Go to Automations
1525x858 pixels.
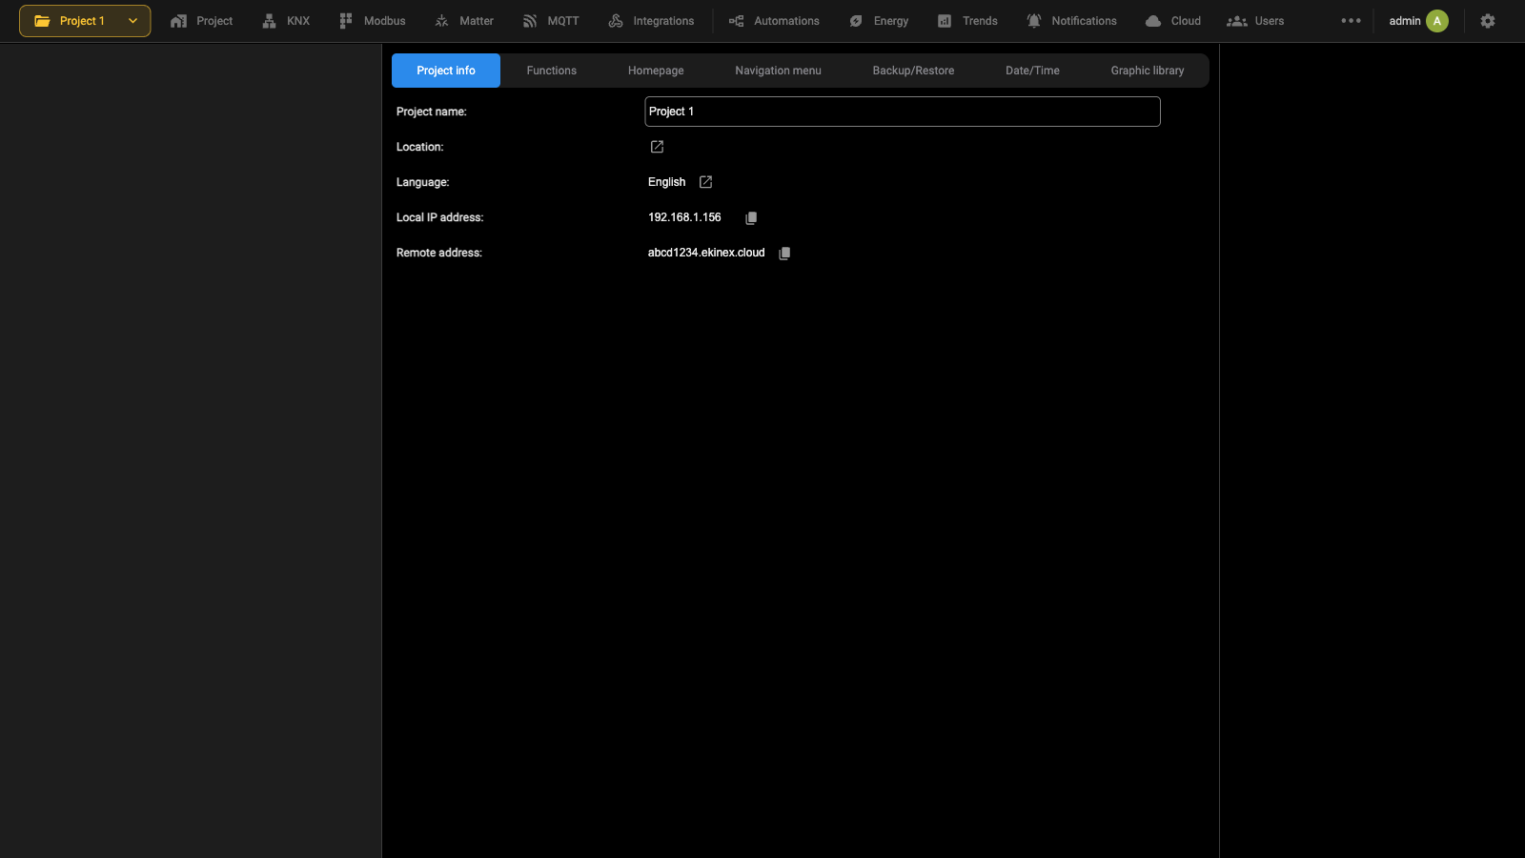(774, 21)
